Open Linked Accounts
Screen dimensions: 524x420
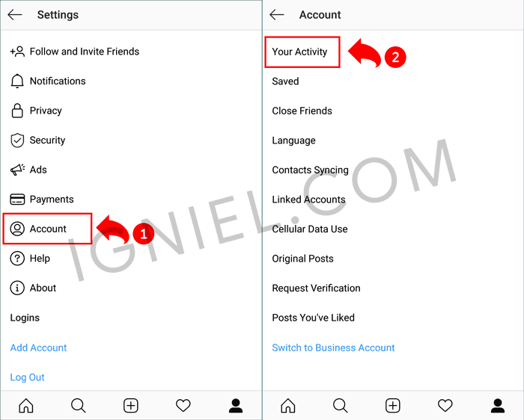[x=308, y=200]
